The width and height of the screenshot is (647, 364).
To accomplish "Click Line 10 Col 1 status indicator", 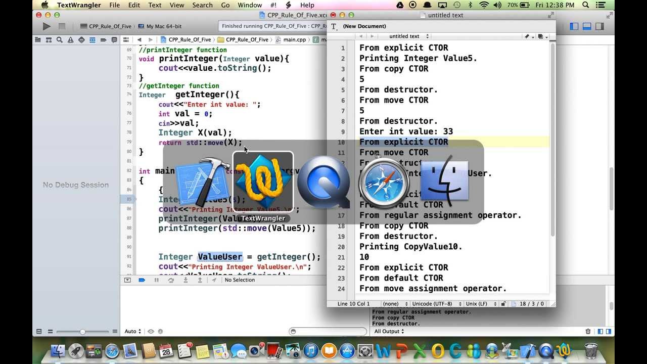I will point(353,304).
